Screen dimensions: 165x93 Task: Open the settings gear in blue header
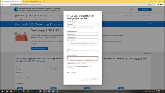click(150, 24)
